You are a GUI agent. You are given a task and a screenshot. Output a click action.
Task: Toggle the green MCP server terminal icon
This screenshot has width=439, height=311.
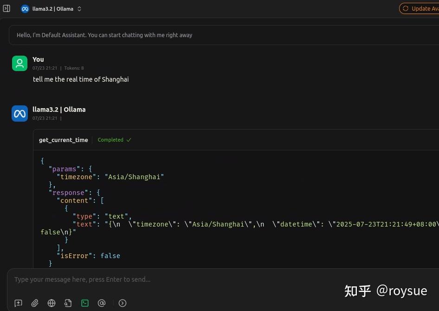85,303
